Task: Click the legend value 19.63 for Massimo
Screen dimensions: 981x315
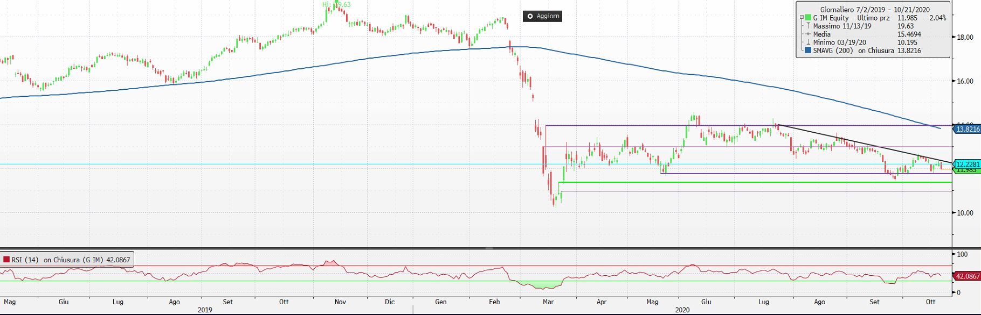Action: [x=906, y=26]
